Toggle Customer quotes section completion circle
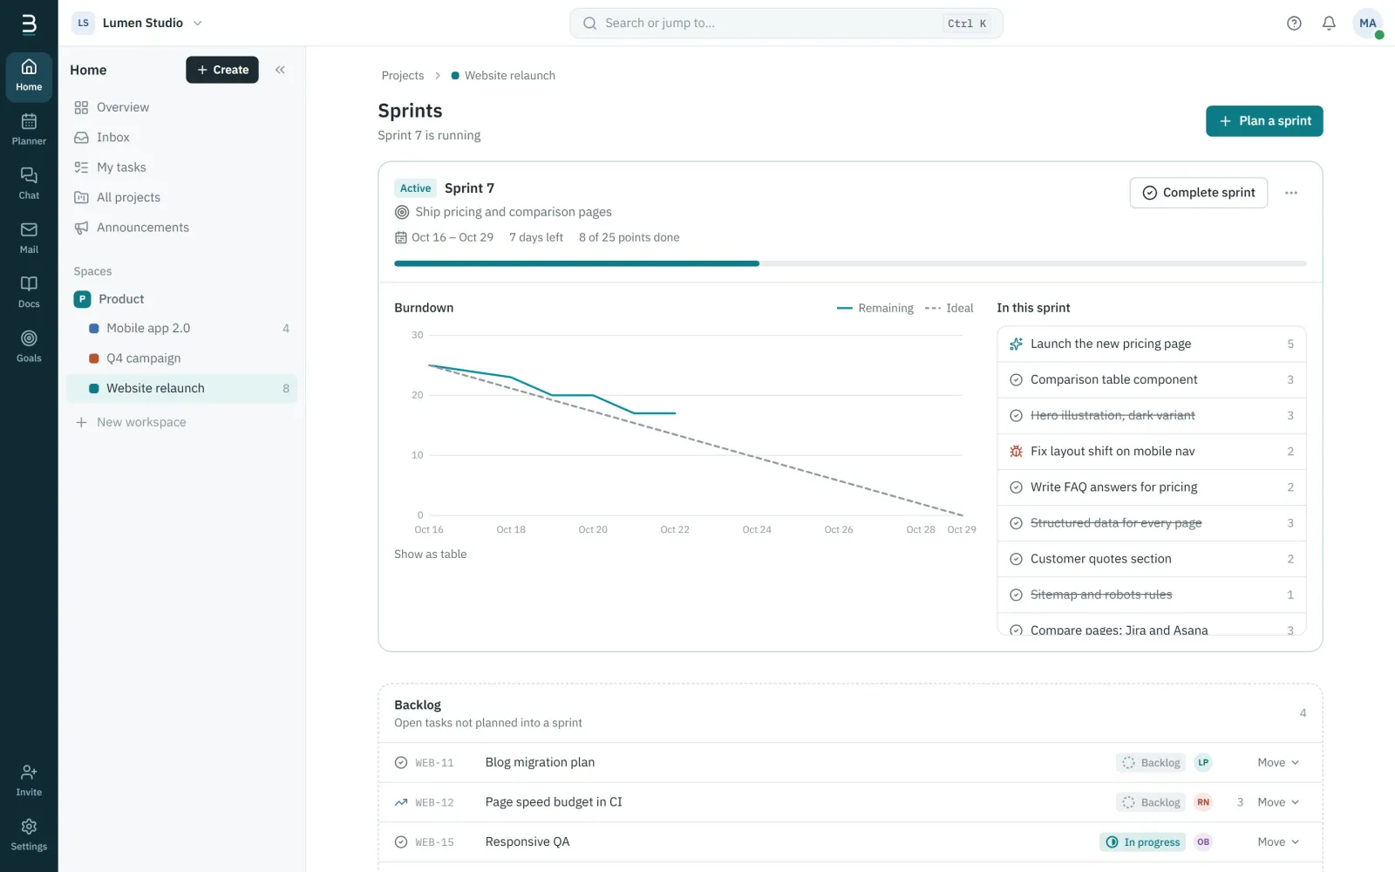Image resolution: width=1395 pixels, height=872 pixels. click(1016, 559)
